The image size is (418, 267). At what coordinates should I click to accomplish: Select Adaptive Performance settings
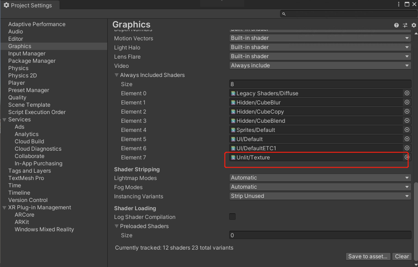[x=37, y=24]
